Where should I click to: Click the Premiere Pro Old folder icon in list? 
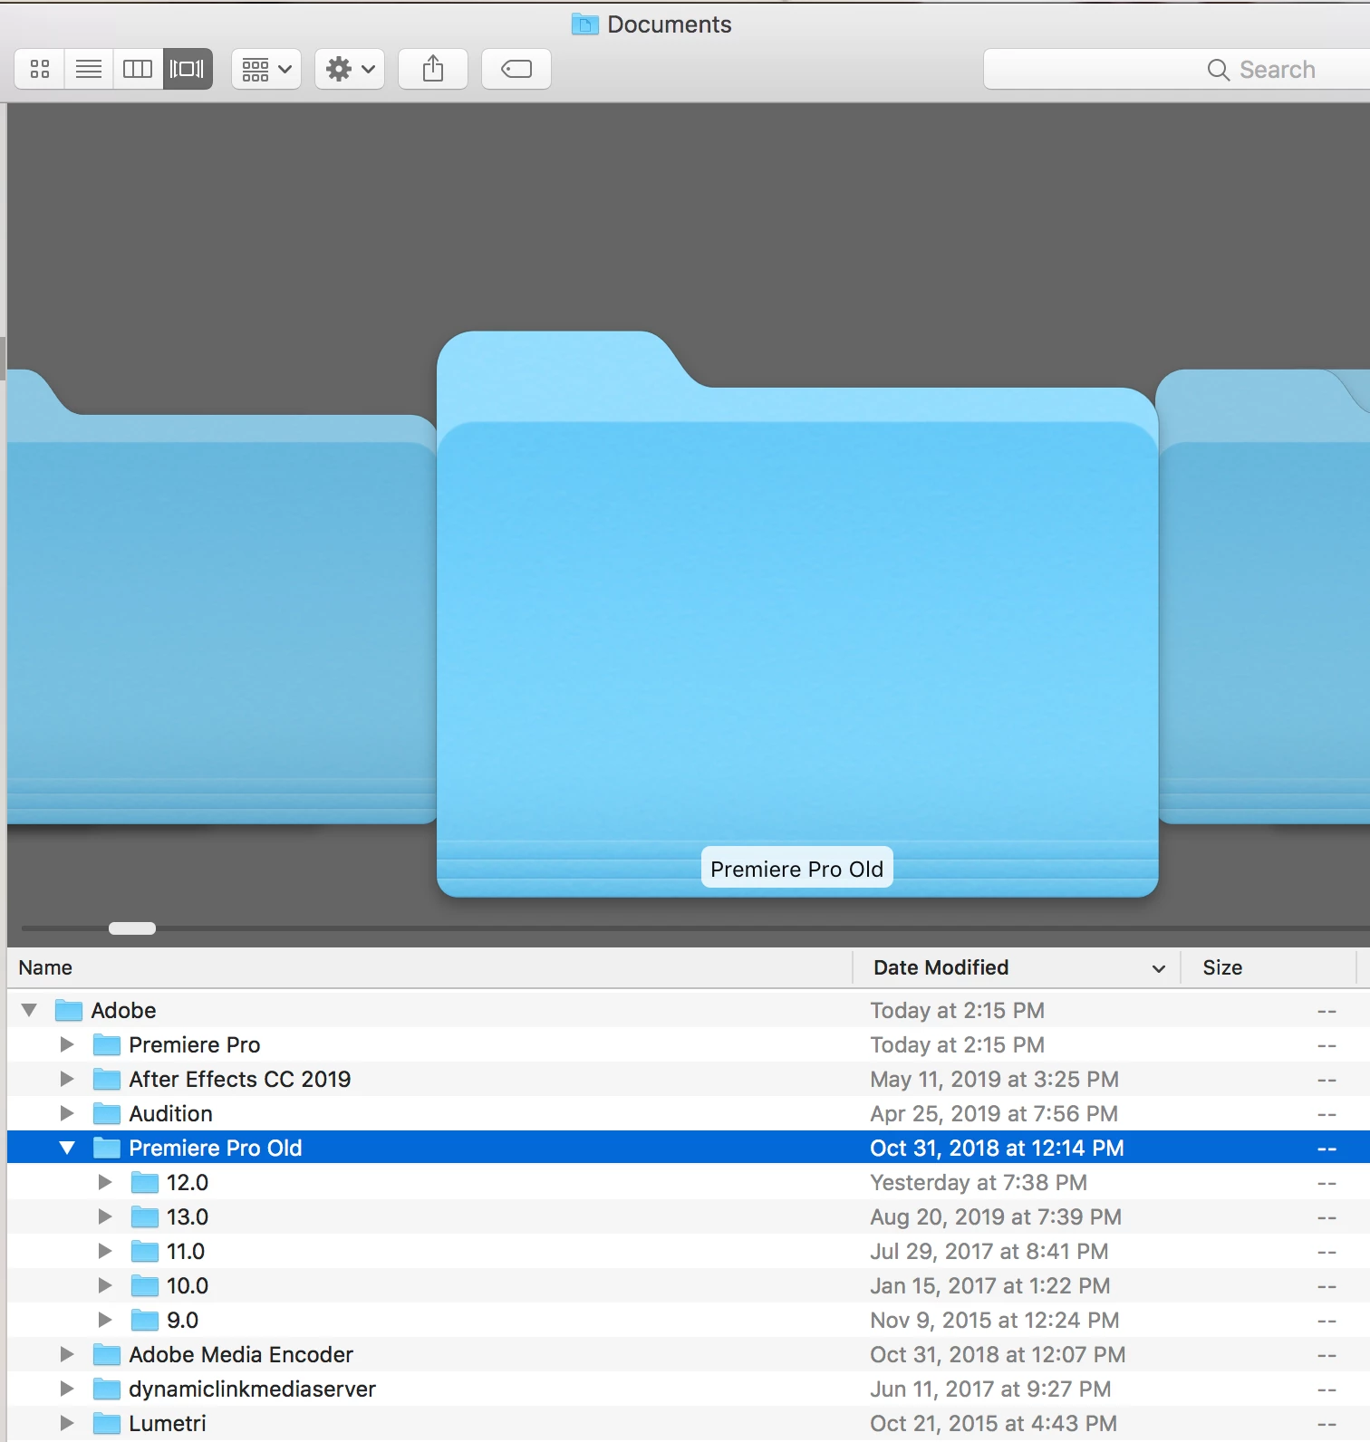(x=107, y=1148)
